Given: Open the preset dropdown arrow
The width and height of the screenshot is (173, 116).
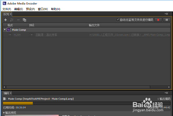Looking at the screenshot, I should (x=31, y=35).
